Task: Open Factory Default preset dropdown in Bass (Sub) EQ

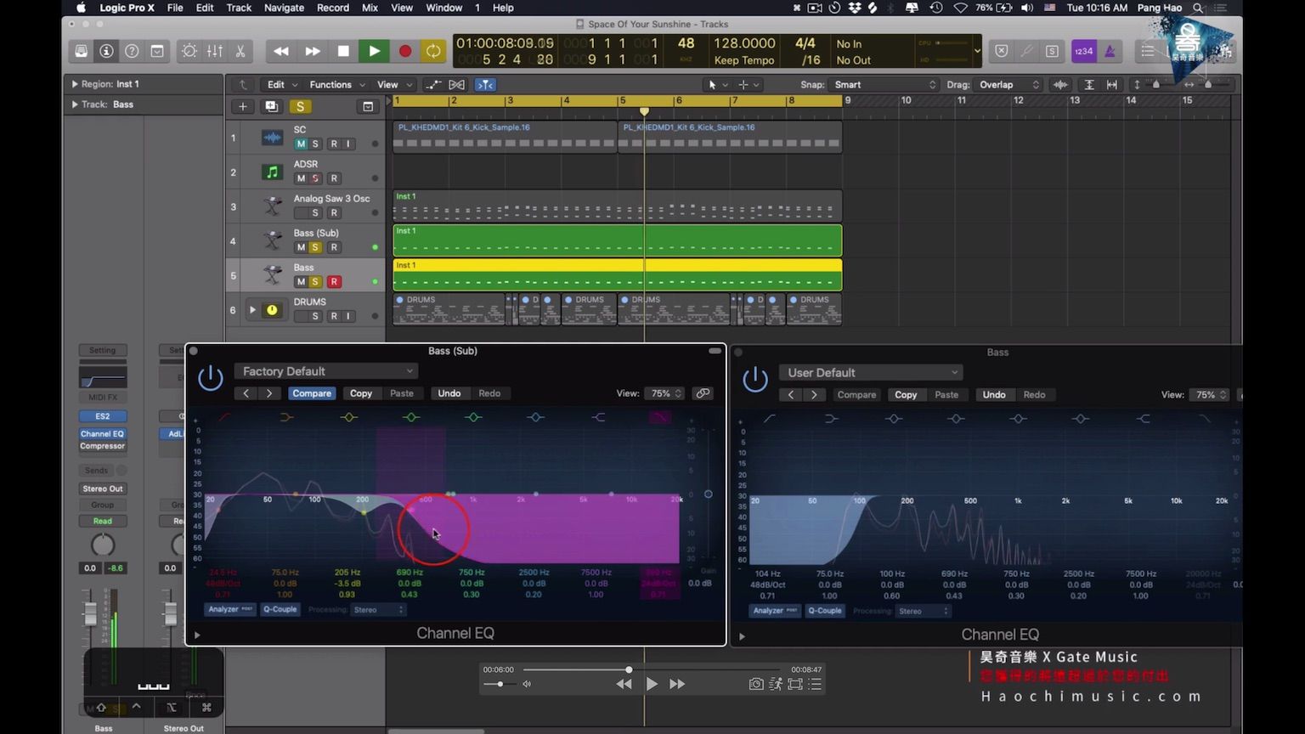Action: [326, 371]
